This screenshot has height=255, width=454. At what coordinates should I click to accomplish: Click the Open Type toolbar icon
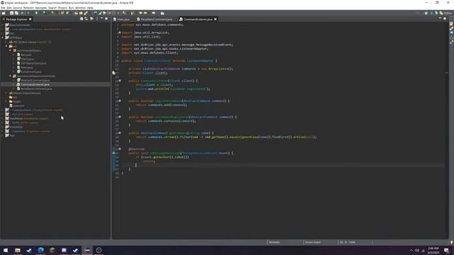76,13
